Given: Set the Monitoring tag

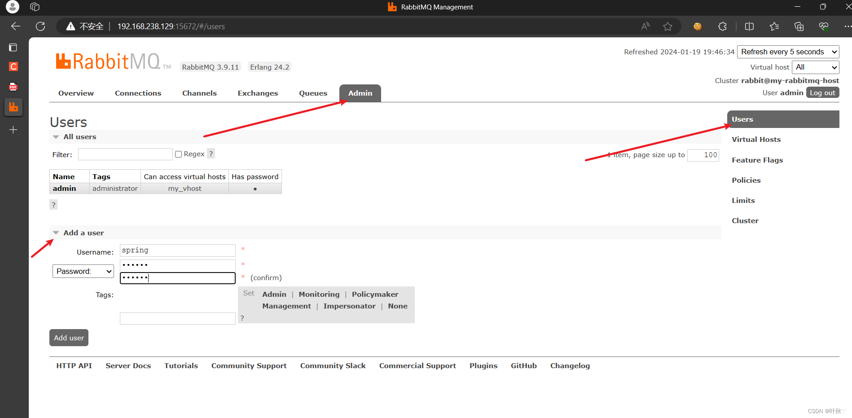Looking at the screenshot, I should [319, 294].
